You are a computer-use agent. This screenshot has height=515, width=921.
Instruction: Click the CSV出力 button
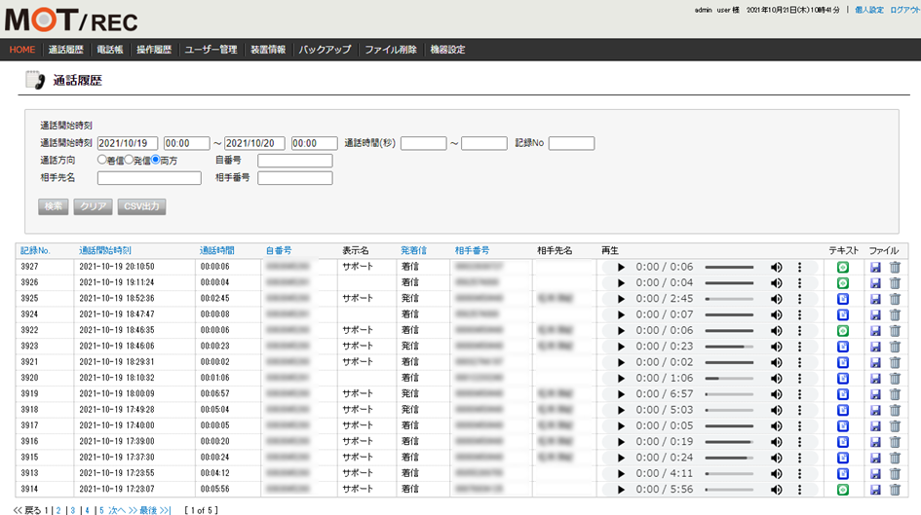pyautogui.click(x=142, y=206)
